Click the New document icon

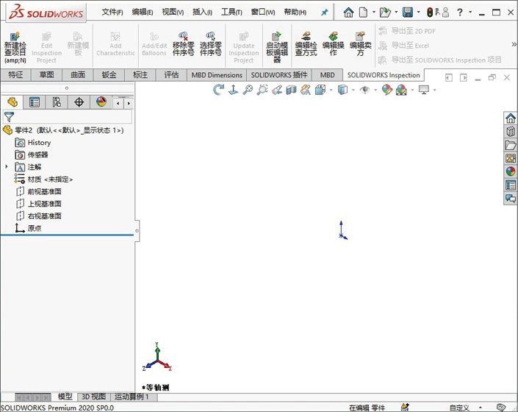(x=363, y=13)
